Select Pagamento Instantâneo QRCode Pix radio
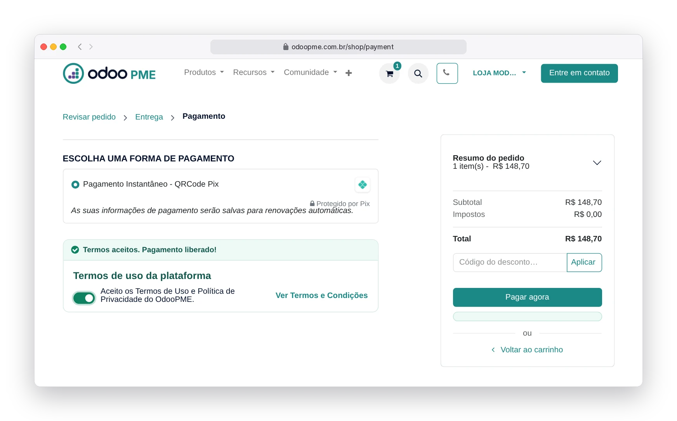 75,185
